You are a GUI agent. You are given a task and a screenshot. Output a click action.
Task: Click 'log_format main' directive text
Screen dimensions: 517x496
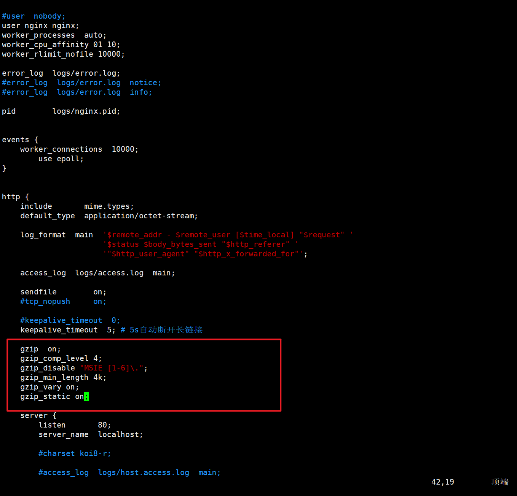[x=56, y=235]
